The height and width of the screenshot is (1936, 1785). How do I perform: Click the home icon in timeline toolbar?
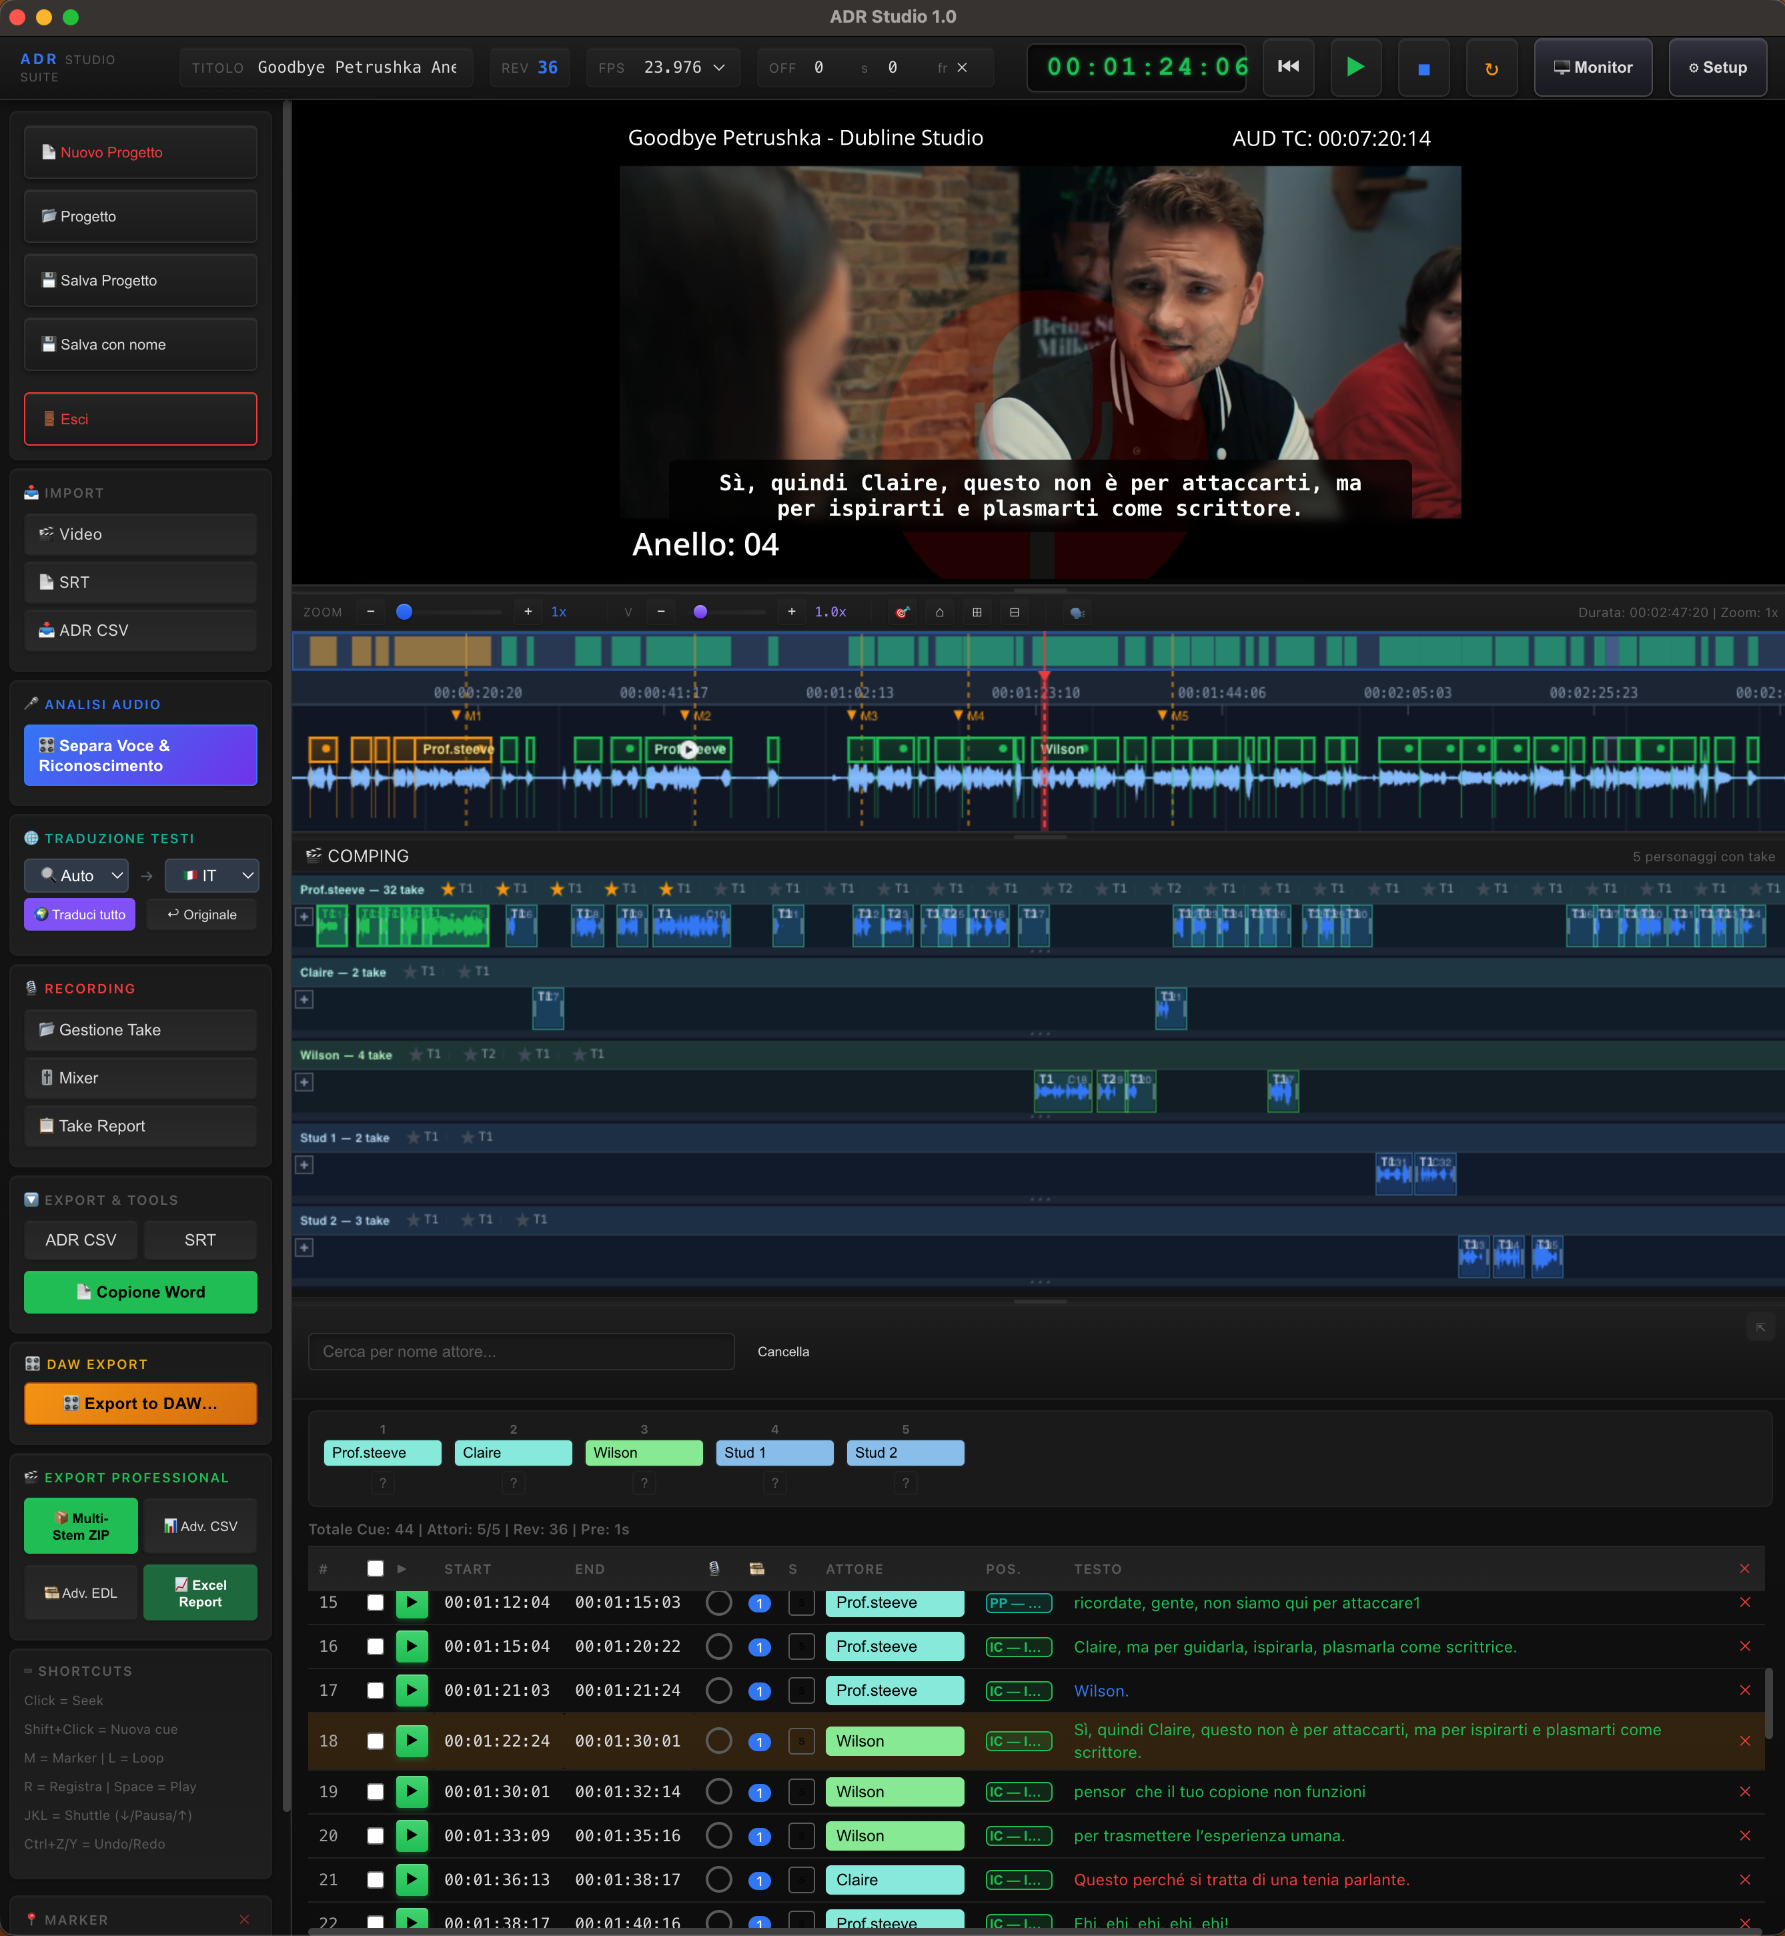(x=940, y=612)
